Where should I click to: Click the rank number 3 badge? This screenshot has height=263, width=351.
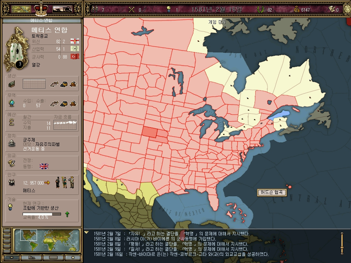click(20, 64)
